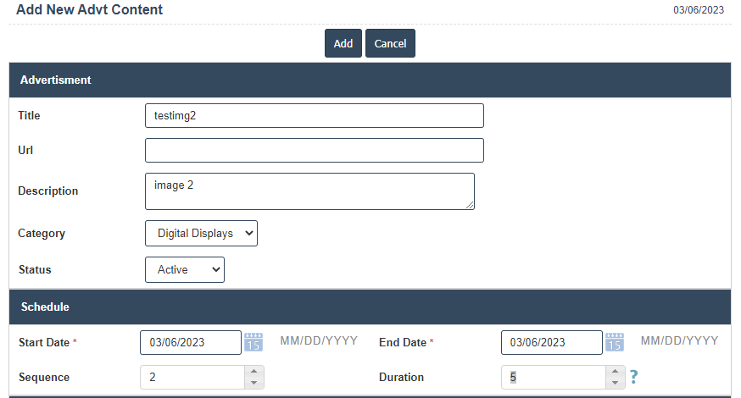Click the Duration number field

pos(554,378)
